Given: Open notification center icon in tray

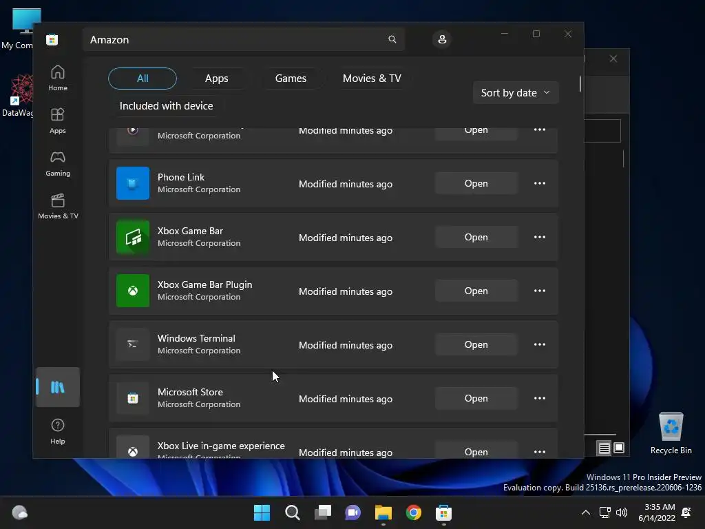Looking at the screenshot, I should (x=686, y=512).
